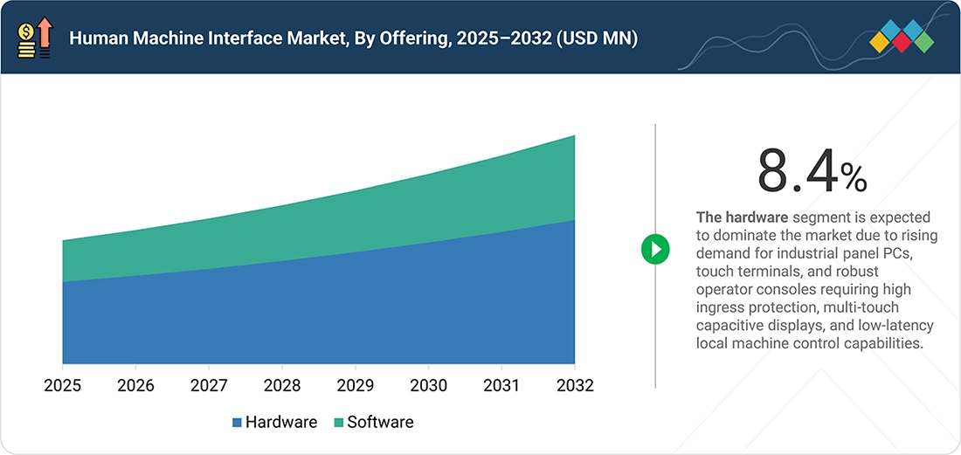
Task: Click the Software legend green swatch
Action: coord(339,422)
